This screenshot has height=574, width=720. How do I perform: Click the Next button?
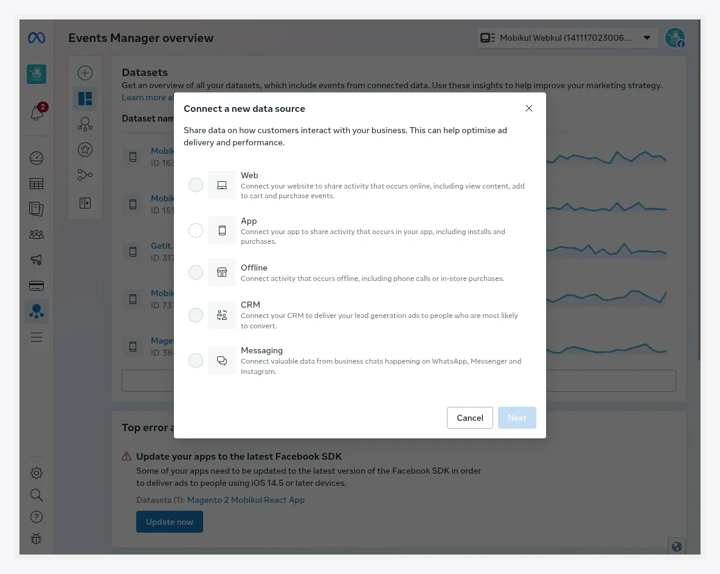(x=517, y=418)
